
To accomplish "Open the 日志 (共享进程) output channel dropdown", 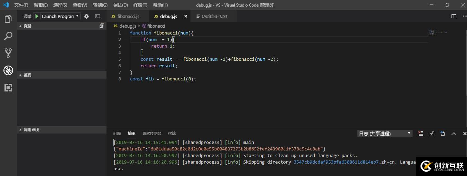I will click(385, 134).
